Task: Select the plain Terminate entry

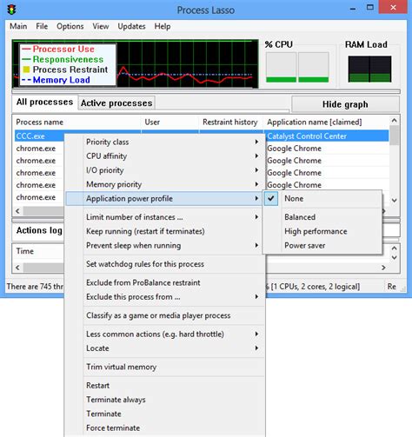Action: click(x=164, y=414)
